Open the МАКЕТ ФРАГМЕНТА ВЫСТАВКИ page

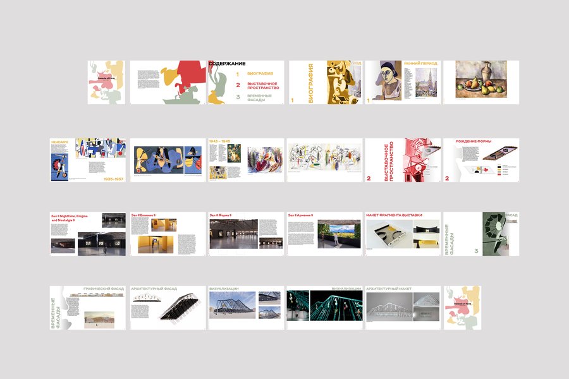pos(403,234)
